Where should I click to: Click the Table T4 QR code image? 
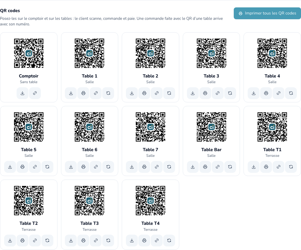pos(150,201)
